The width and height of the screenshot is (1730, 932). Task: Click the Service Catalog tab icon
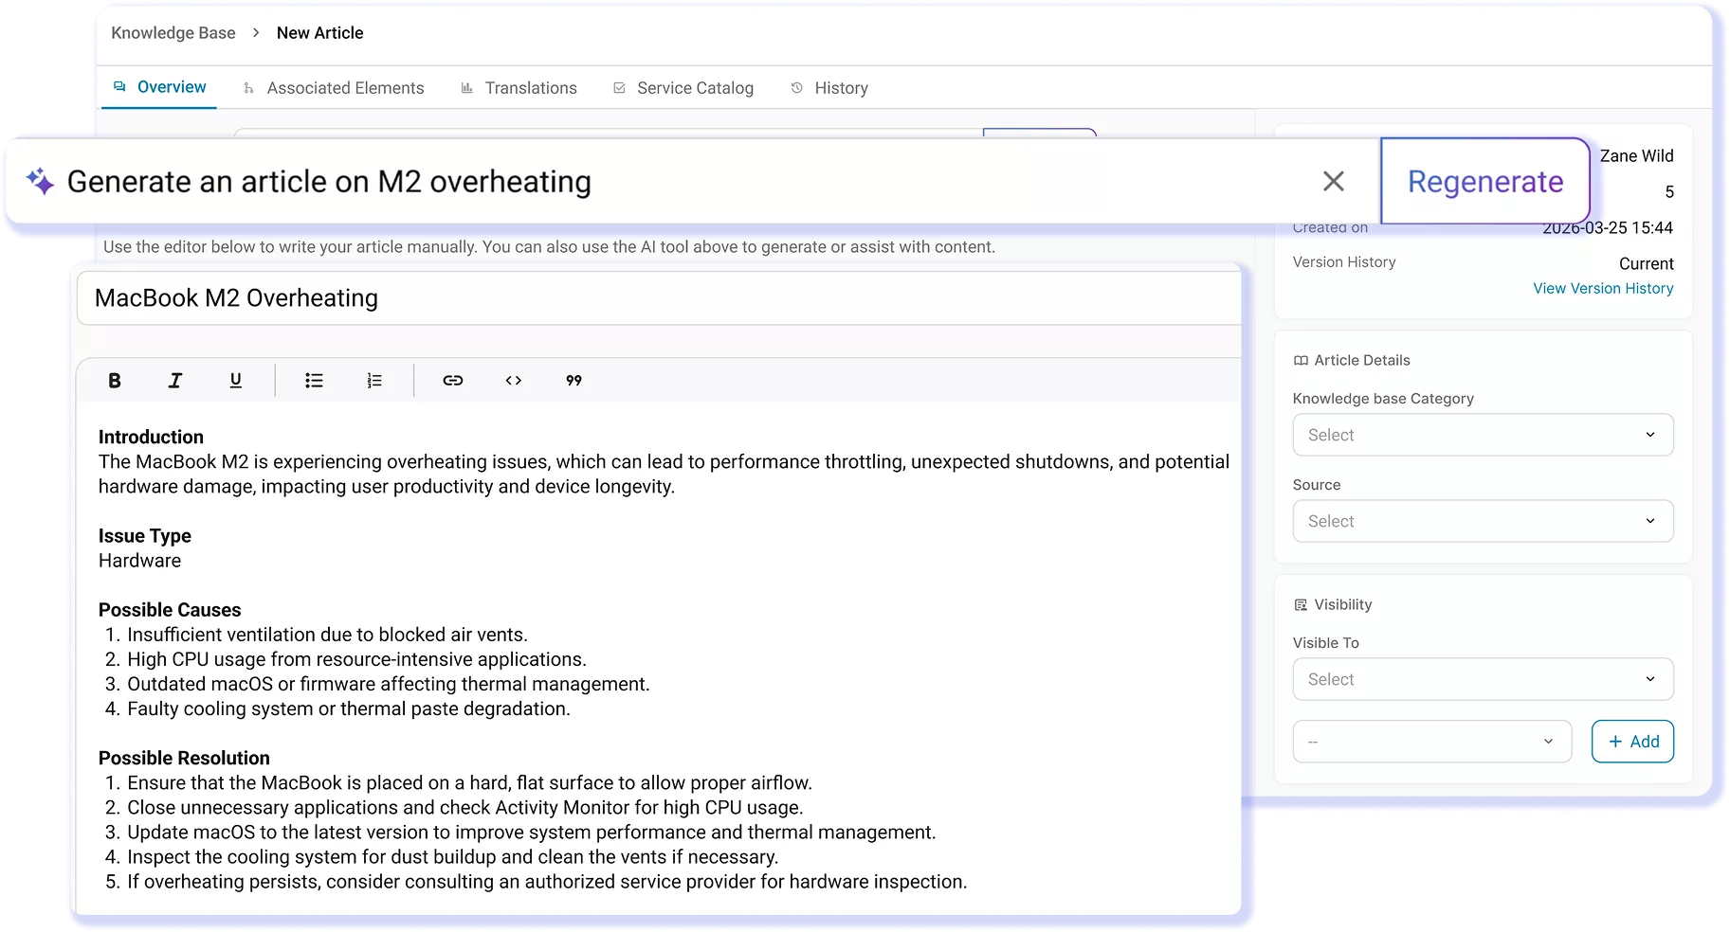(619, 88)
